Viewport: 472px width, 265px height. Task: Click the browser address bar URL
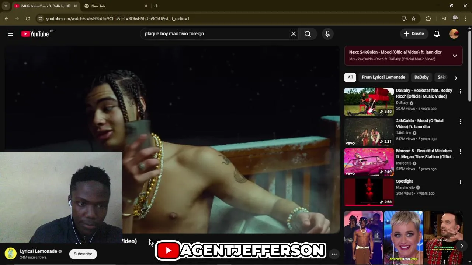[118, 18]
